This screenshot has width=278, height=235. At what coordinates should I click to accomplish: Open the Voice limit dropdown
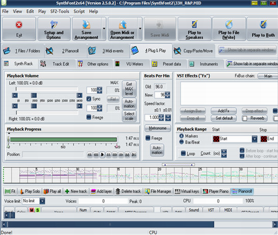(42, 201)
